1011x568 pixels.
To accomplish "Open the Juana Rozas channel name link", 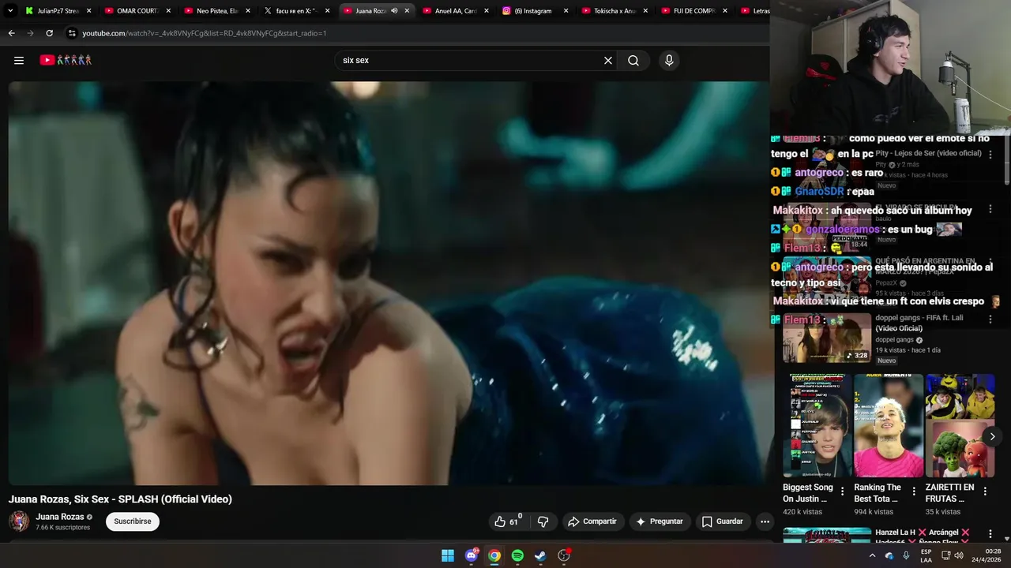I will click(60, 517).
